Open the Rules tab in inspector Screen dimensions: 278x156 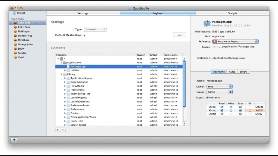pyautogui.click(x=232, y=72)
